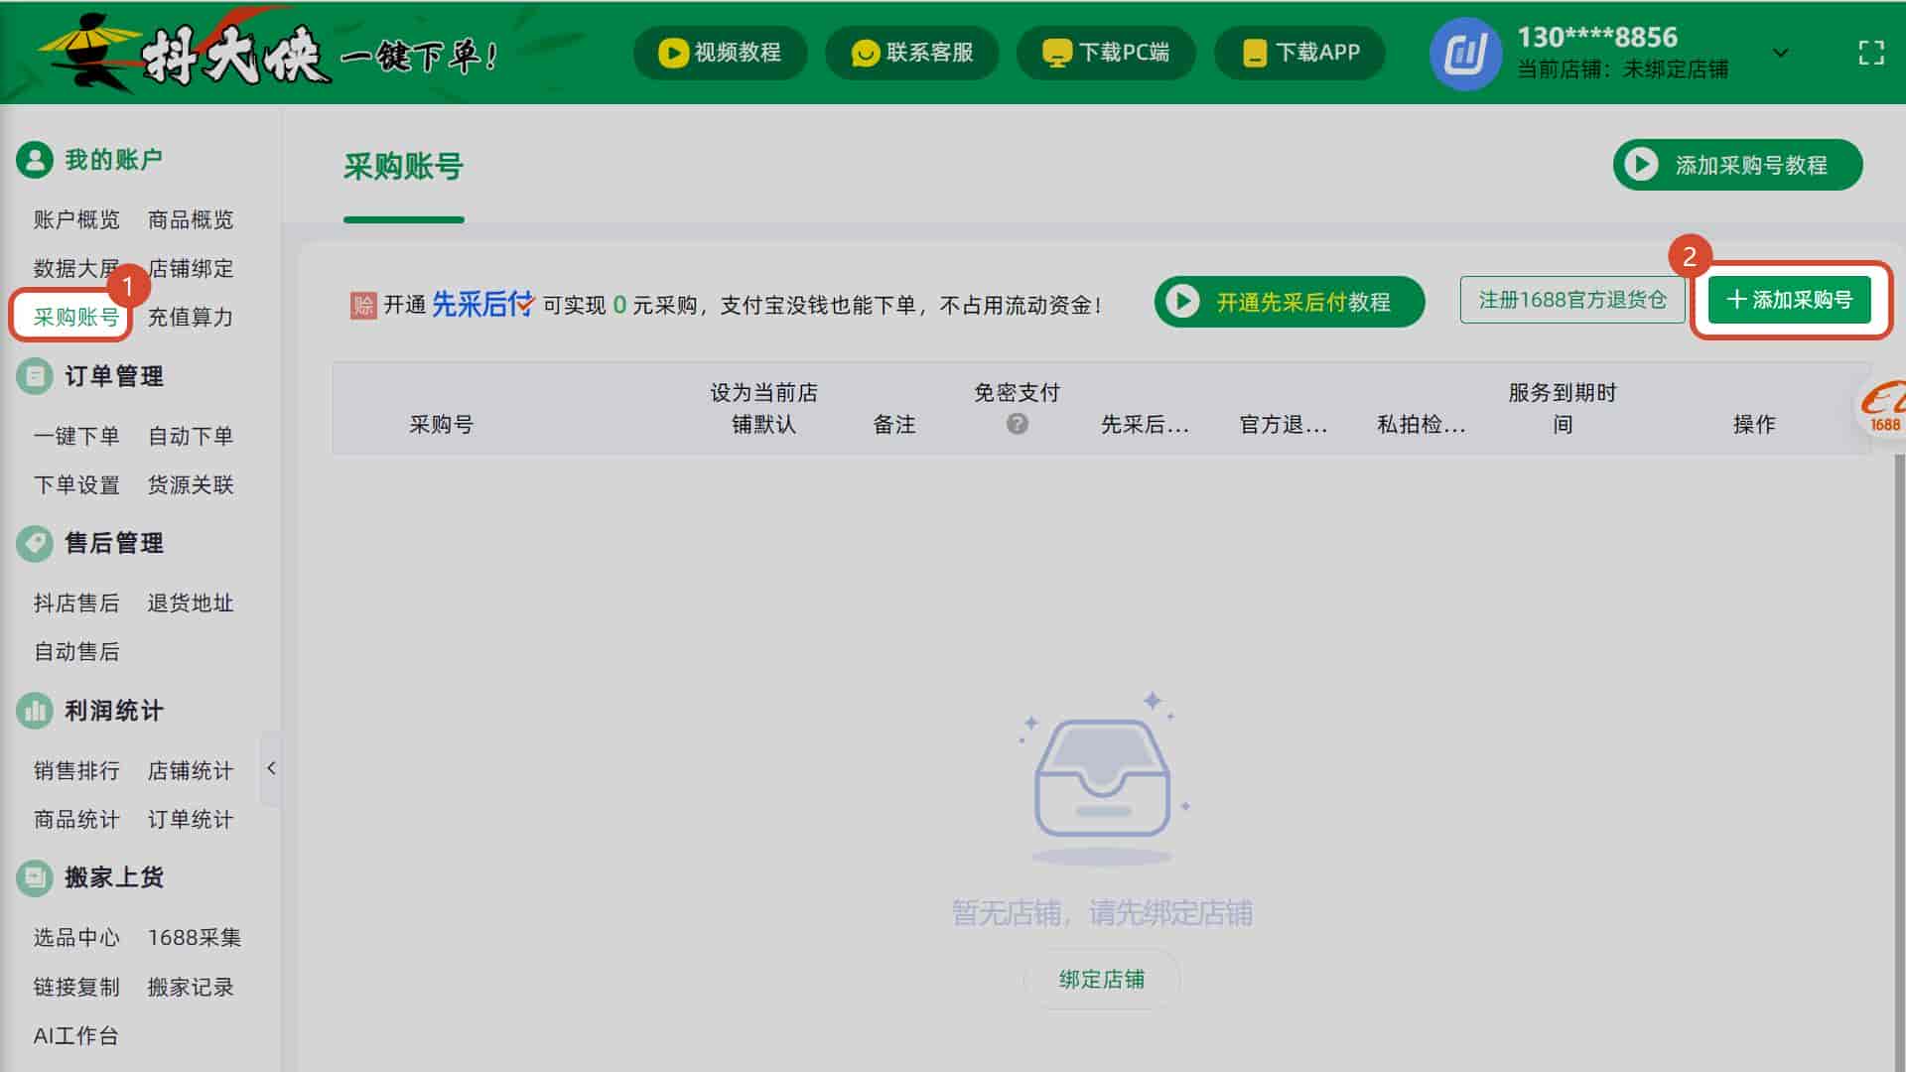Click the 采购号 column header
1906x1072 pixels.
441,425
